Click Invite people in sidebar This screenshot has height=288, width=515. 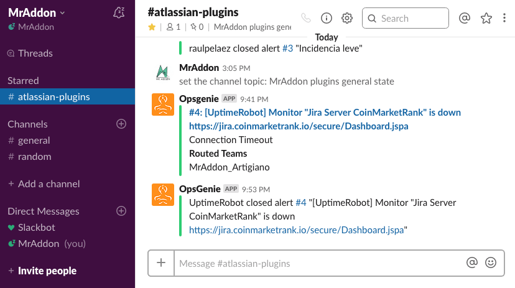tap(47, 271)
